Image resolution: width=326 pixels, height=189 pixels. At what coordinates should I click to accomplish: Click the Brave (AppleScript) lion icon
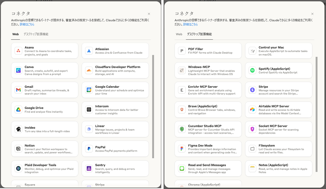[182, 110]
